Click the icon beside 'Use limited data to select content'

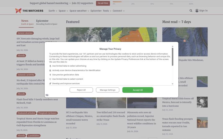pyautogui.click(x=50, y=79)
